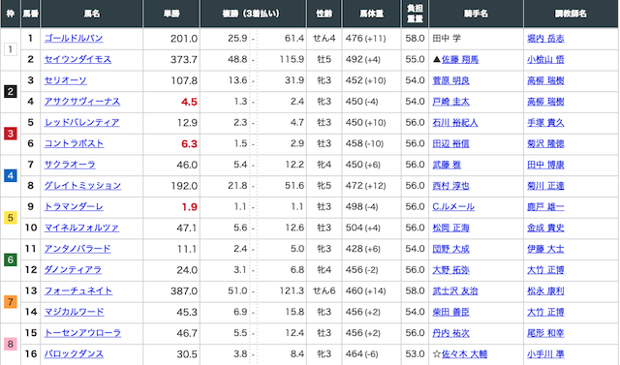Open trainer link 菊川 正達
Viewport: 620px width, 365px height.
545,186
